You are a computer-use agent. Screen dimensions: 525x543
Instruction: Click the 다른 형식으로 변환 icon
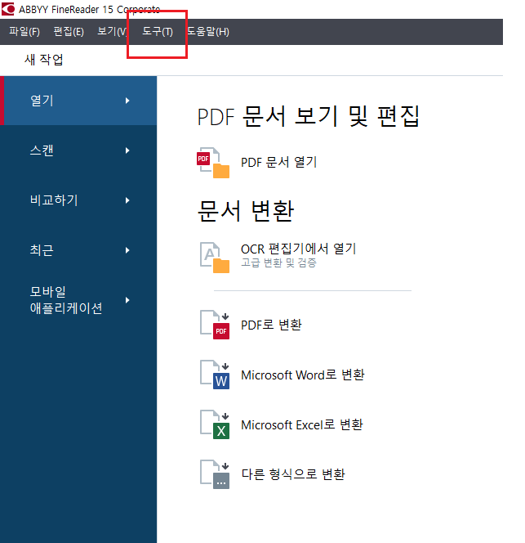point(215,474)
